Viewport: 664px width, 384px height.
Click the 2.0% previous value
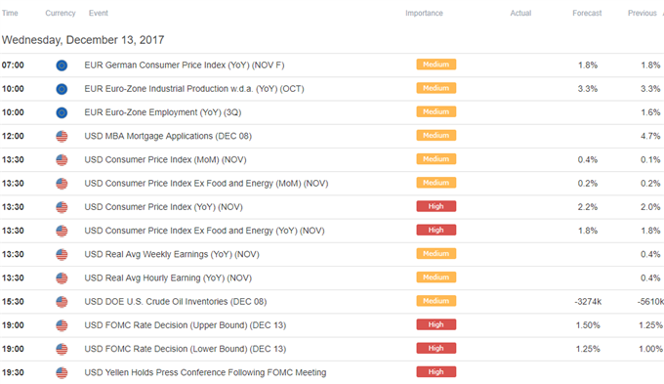pos(650,207)
